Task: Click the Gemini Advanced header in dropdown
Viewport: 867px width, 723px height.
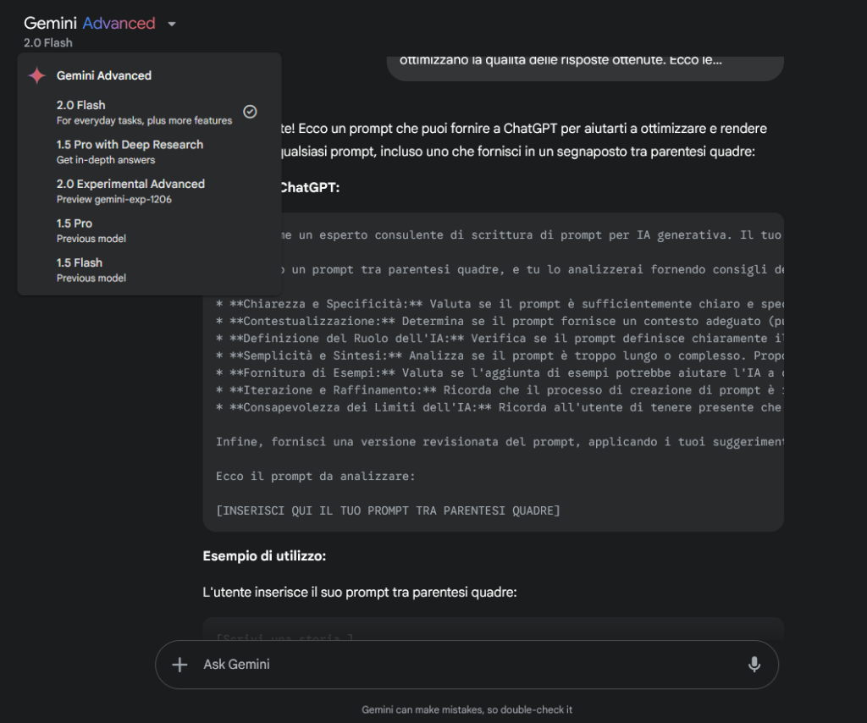Action: click(x=103, y=75)
